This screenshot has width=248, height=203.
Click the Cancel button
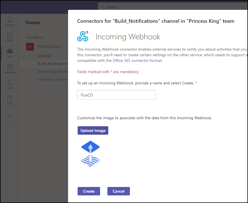119,191
